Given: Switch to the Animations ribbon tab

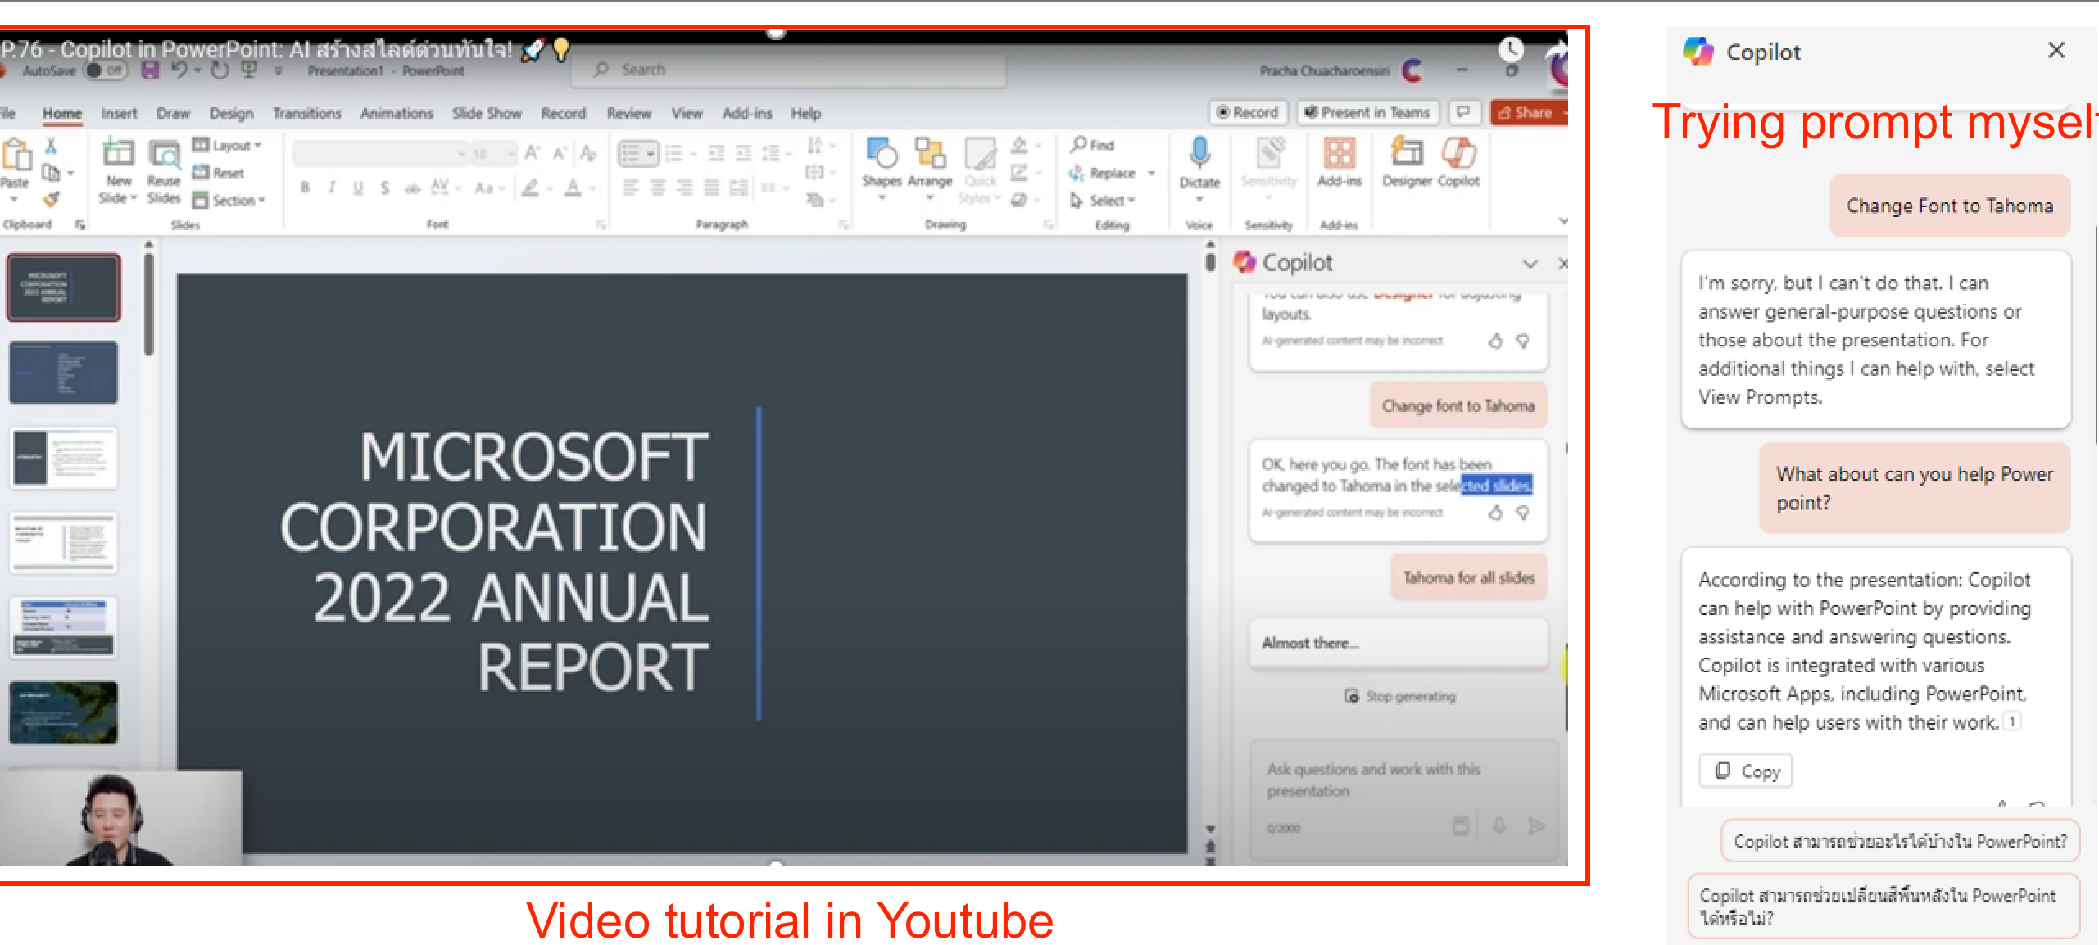Looking at the screenshot, I should pyautogui.click(x=397, y=113).
